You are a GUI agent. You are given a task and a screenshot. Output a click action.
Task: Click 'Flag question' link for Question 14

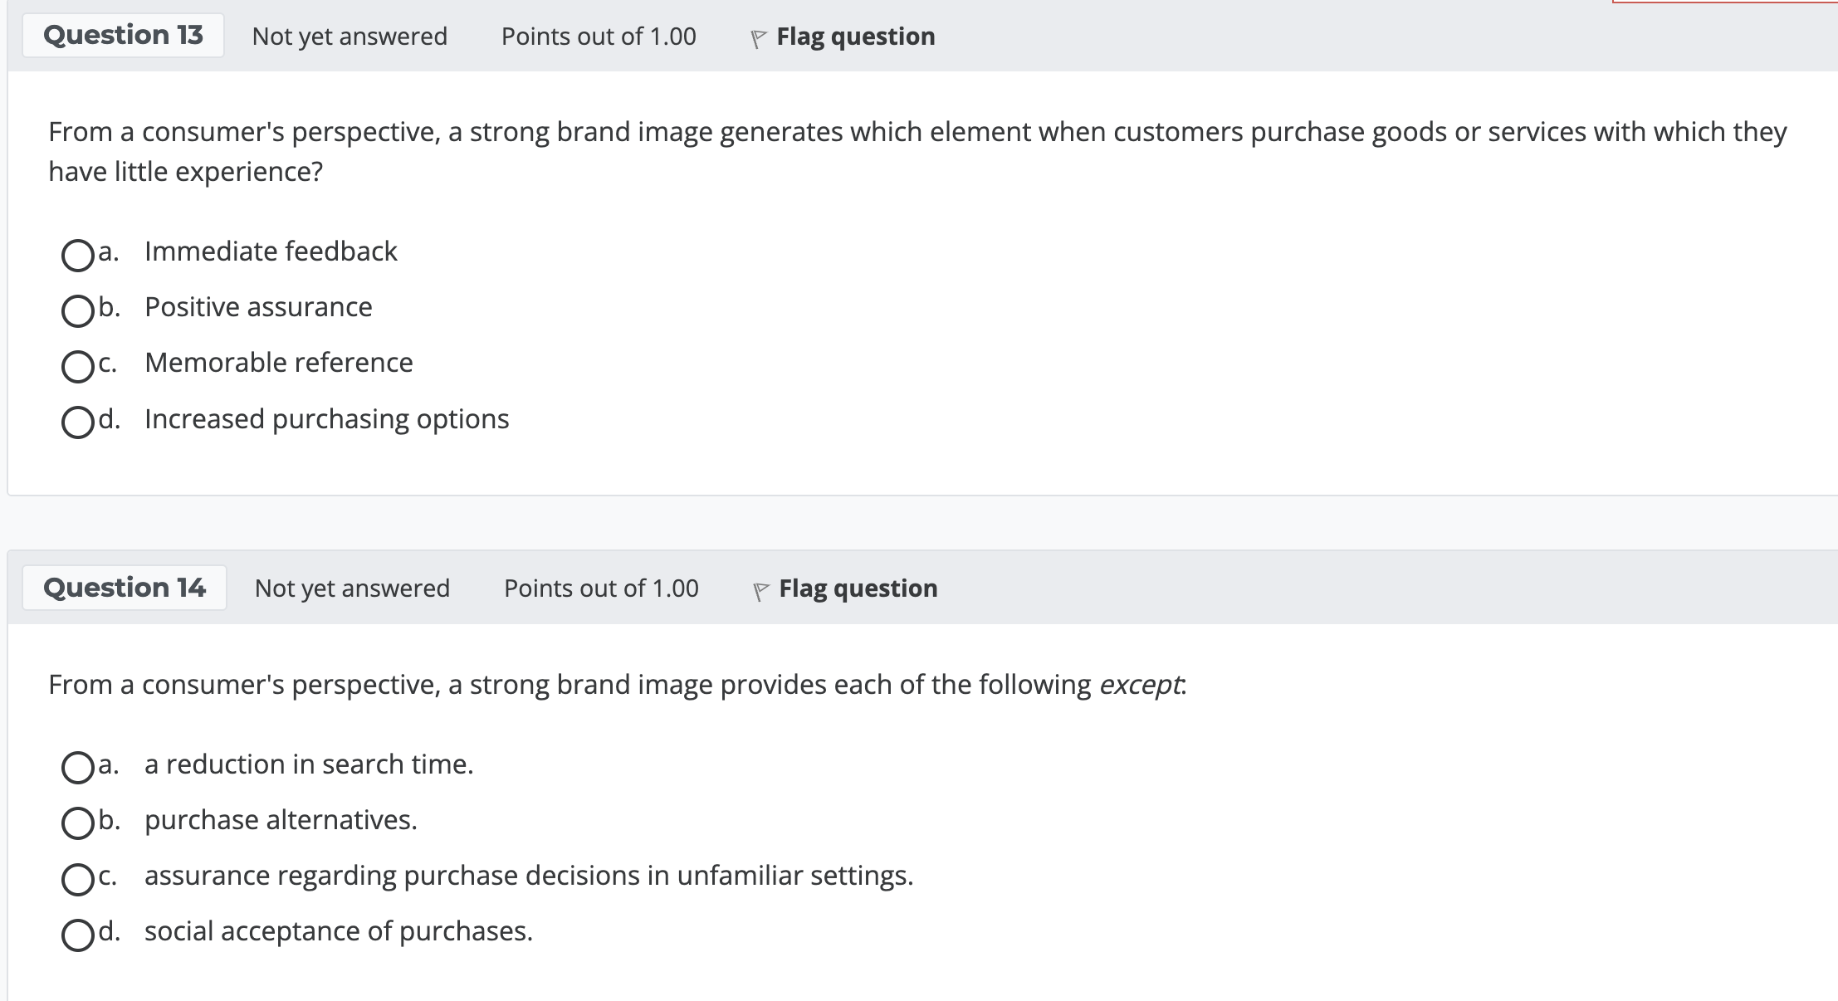[858, 588]
